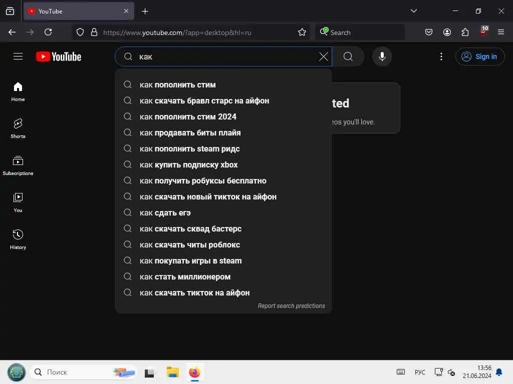The width and height of the screenshot is (513, 384).
Task: Select "как стать миллионером" suggestion
Action: click(x=223, y=276)
